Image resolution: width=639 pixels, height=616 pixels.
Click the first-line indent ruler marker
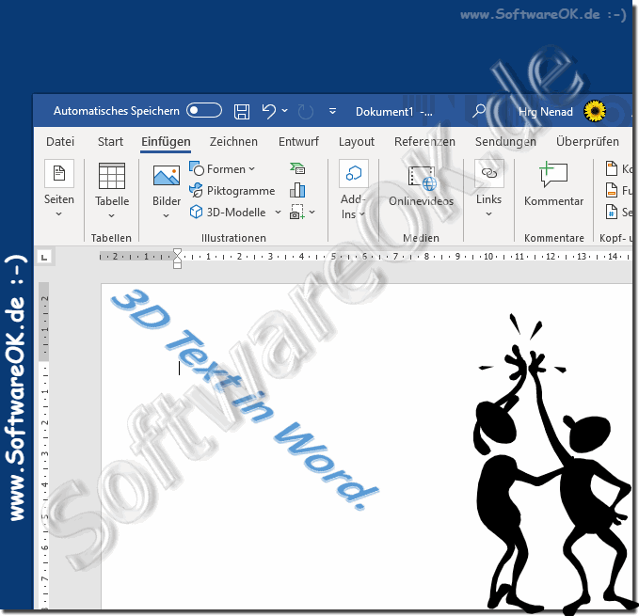[x=177, y=252]
